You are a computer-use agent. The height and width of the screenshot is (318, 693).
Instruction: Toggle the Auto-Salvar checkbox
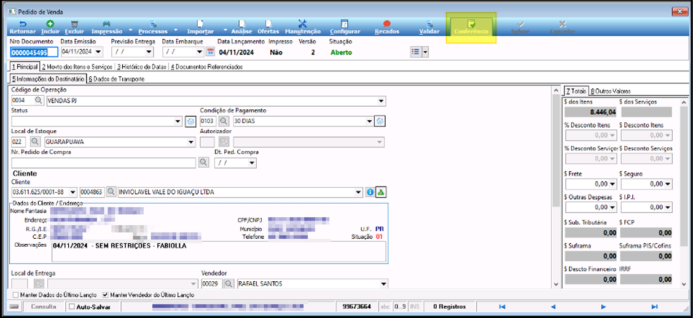pyautogui.click(x=72, y=306)
